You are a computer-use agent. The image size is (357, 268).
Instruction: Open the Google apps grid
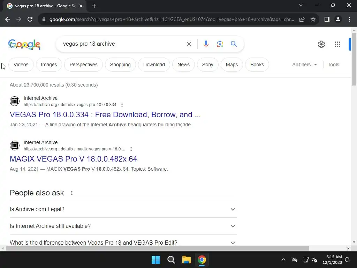337,44
